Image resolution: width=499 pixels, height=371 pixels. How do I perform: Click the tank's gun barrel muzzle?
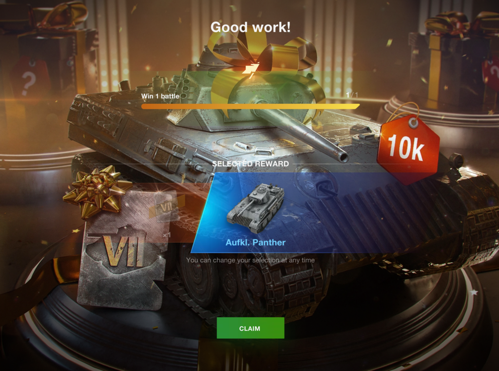[342, 157]
